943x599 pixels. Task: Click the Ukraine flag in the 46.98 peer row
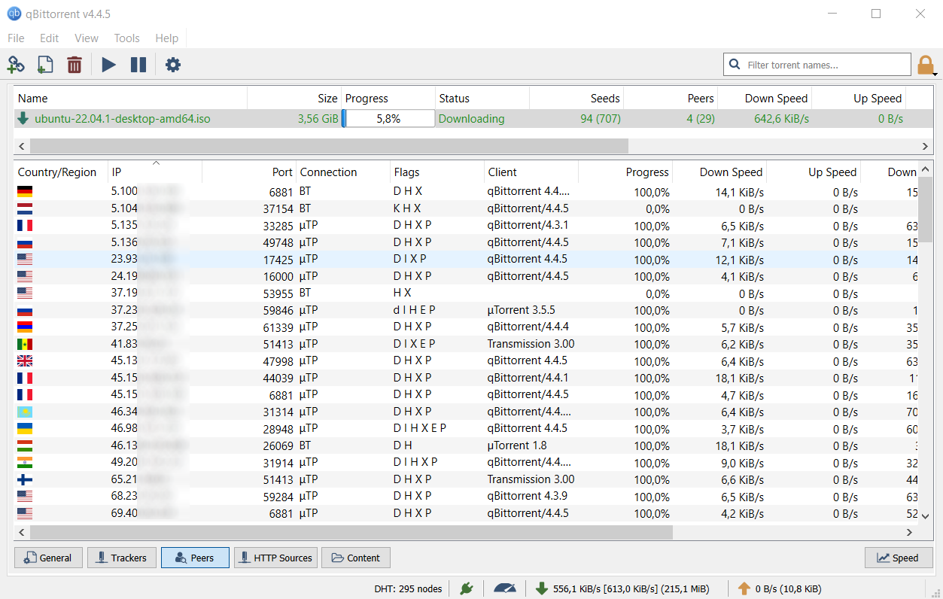[25, 428]
